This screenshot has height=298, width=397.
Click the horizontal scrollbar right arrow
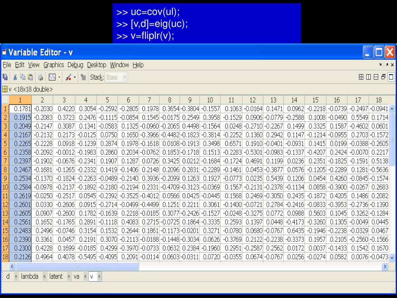click(385, 267)
